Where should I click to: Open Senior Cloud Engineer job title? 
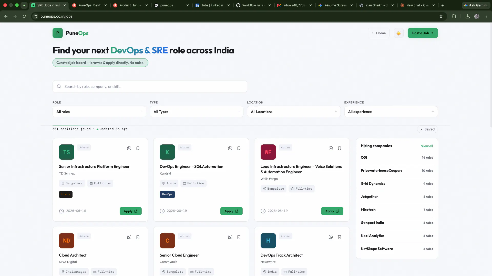179,255
